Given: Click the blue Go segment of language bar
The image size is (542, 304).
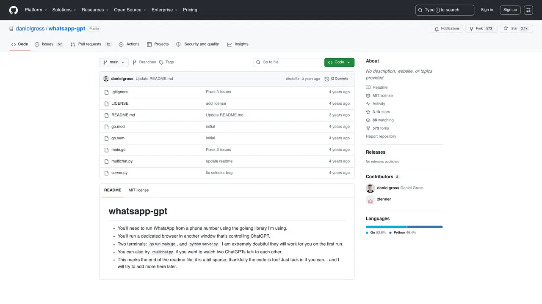Looking at the screenshot, I should (386, 227).
